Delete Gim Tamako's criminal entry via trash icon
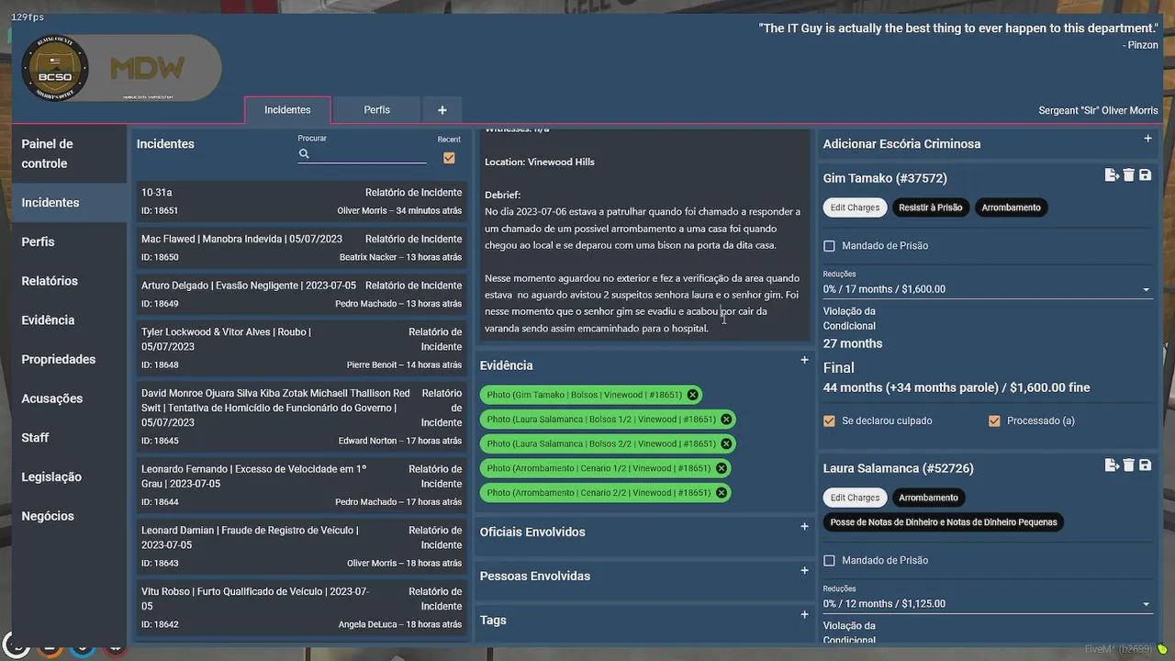1175x661 pixels. point(1129,175)
